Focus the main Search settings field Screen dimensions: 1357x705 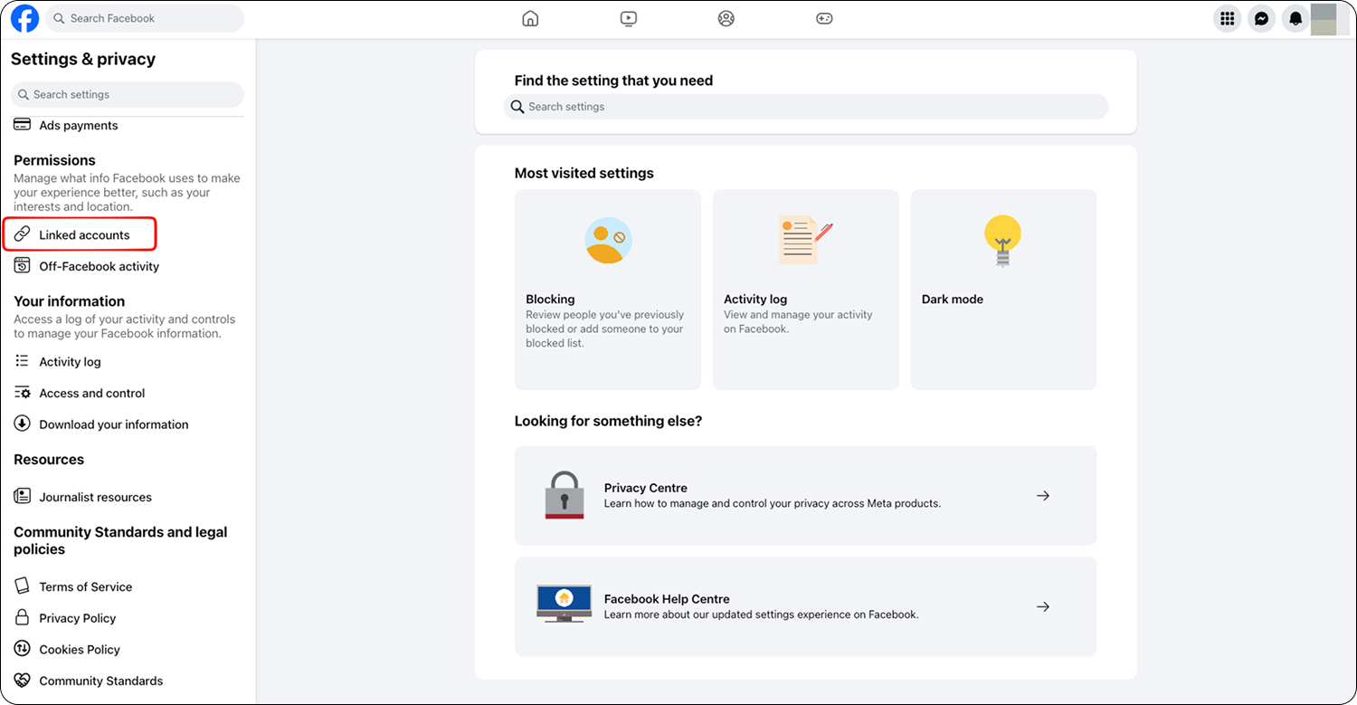click(x=806, y=107)
